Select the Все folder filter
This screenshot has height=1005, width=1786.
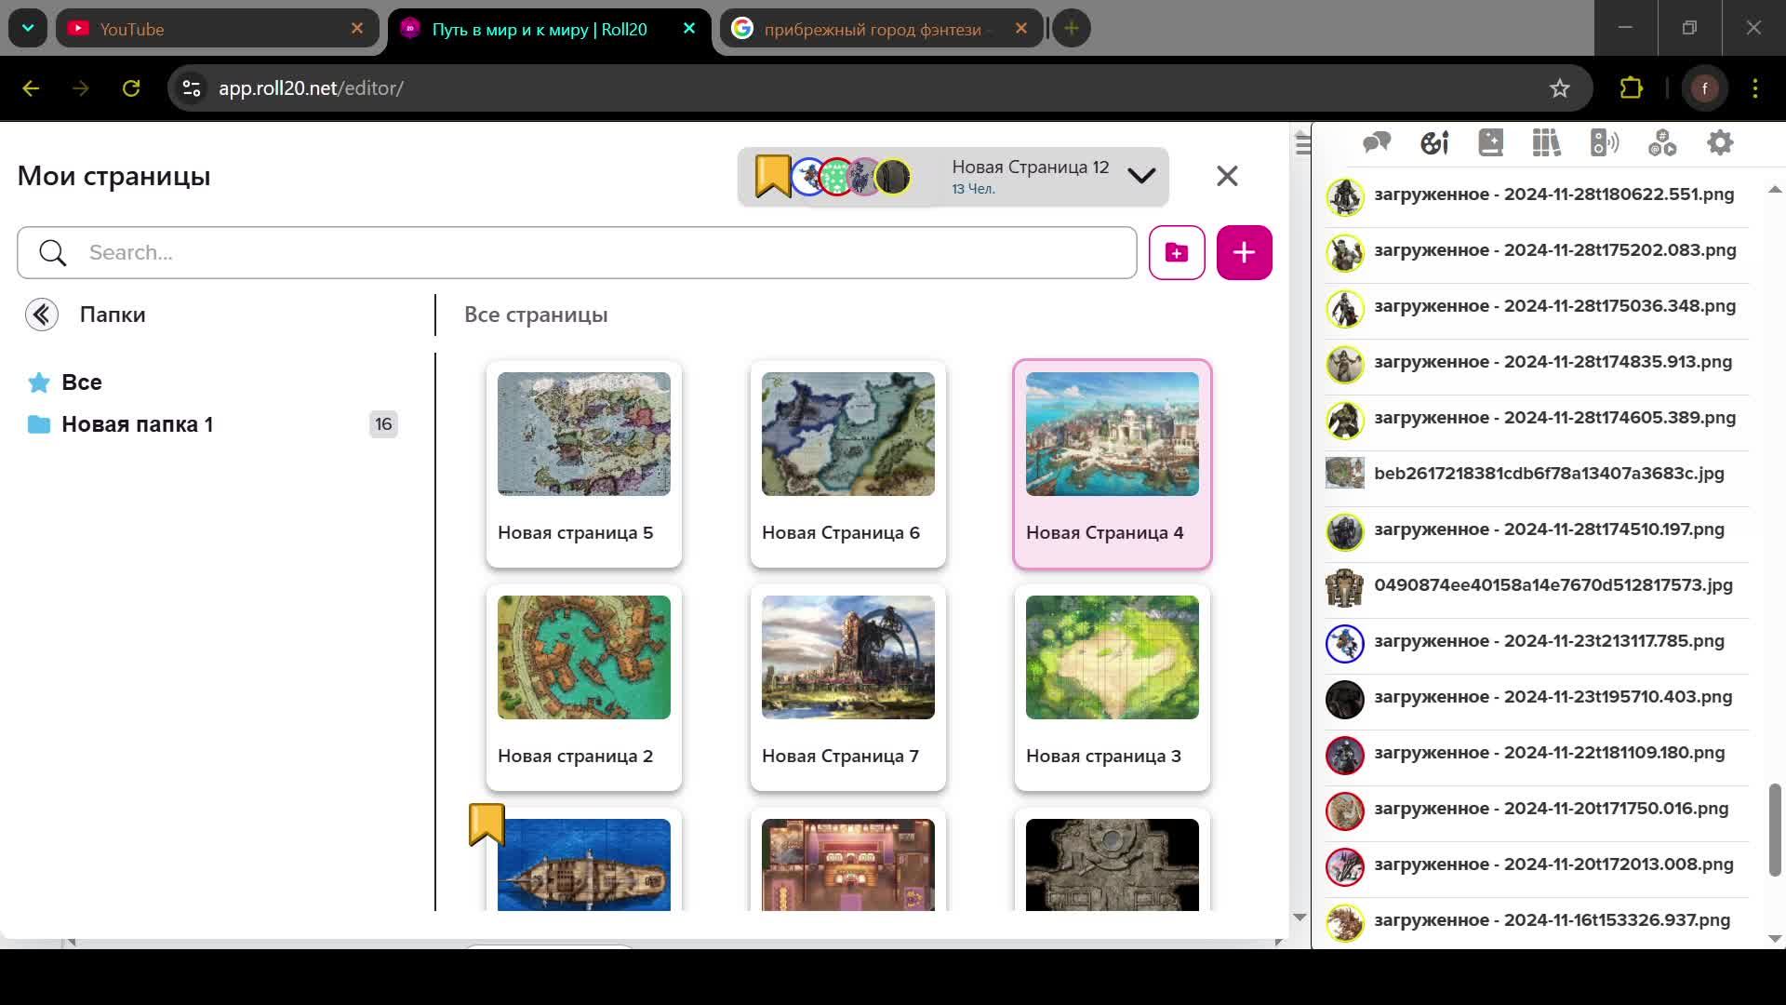click(82, 382)
